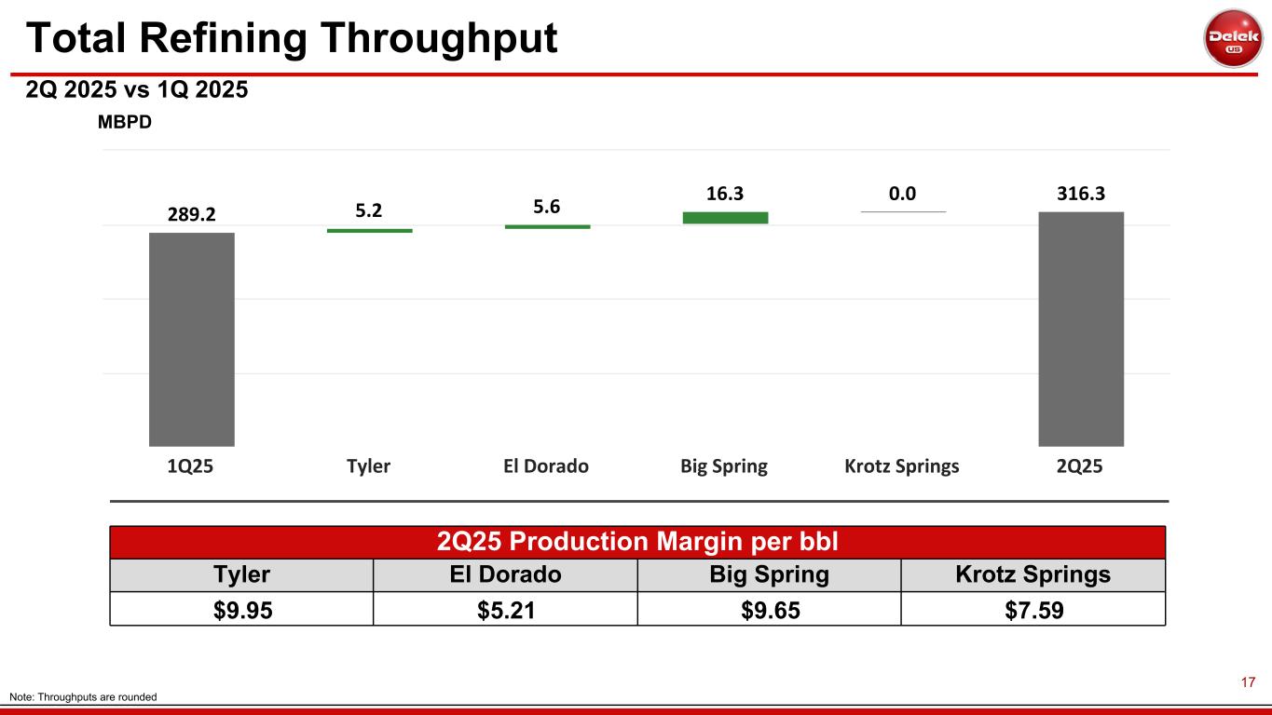Select the Tyler table column header

point(240,574)
